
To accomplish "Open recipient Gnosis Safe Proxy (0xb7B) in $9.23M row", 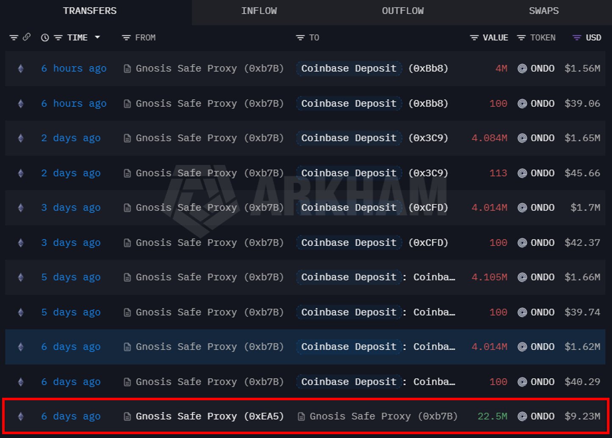I will click(x=384, y=416).
